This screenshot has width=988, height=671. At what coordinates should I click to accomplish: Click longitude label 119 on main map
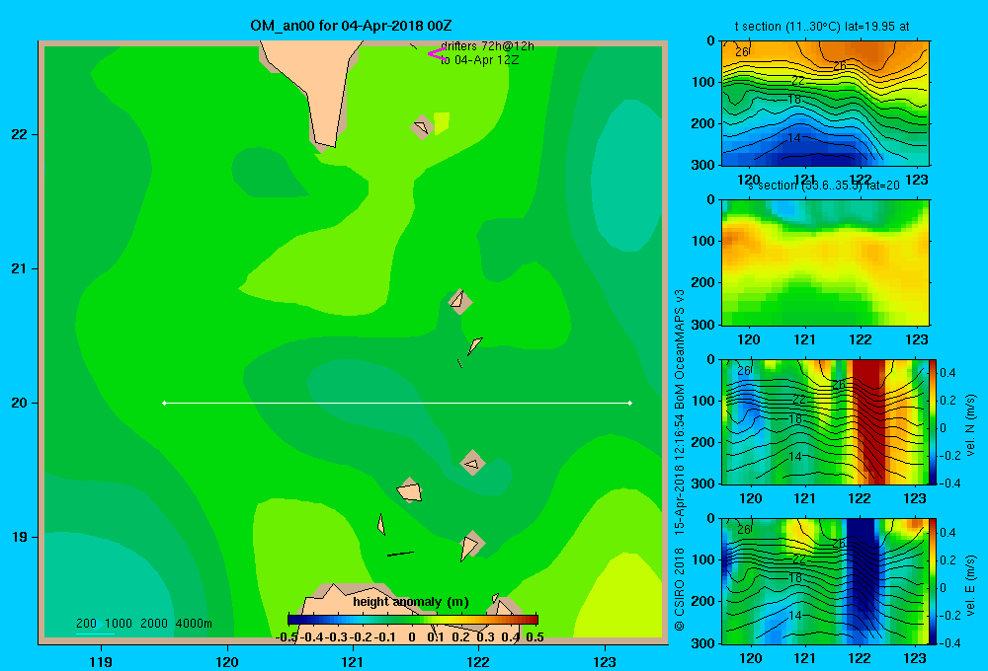(x=101, y=661)
